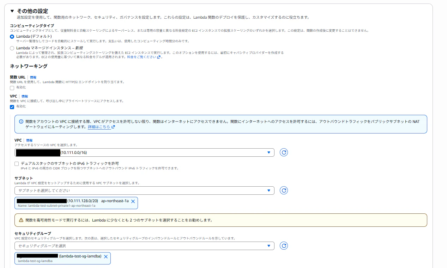This screenshot has width=447, height=268.
Task: Click the warning icon in high-availability notice
Action: (21, 220)
